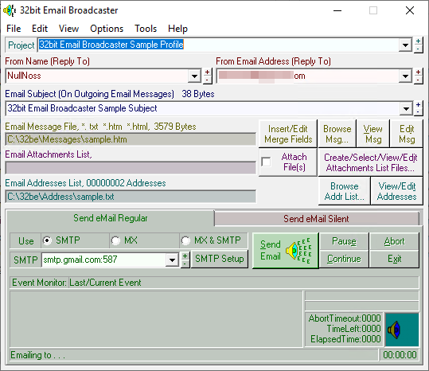Click the Event Monitor log area

click(x=156, y=319)
